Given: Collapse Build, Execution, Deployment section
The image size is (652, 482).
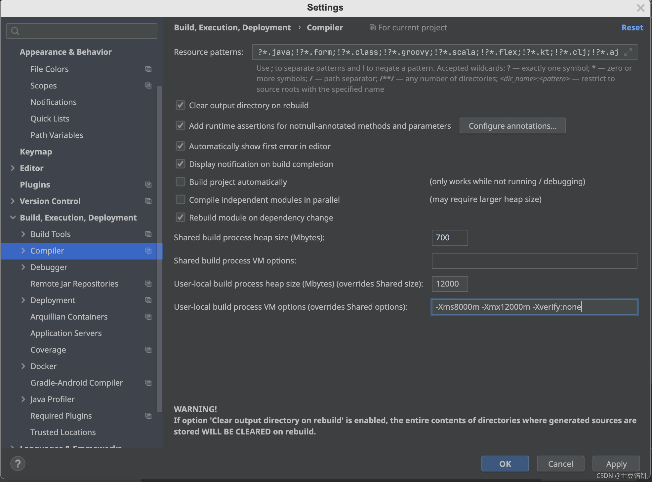Looking at the screenshot, I should [13, 218].
